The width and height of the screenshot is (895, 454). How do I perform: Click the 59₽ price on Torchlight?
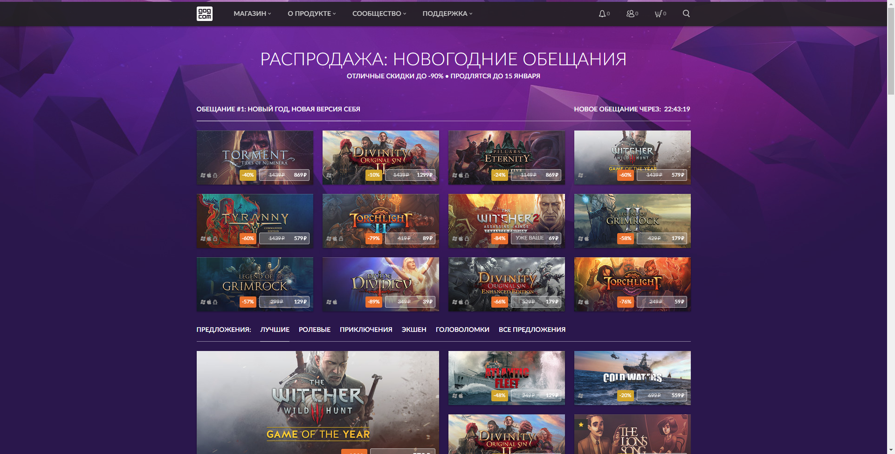(679, 302)
